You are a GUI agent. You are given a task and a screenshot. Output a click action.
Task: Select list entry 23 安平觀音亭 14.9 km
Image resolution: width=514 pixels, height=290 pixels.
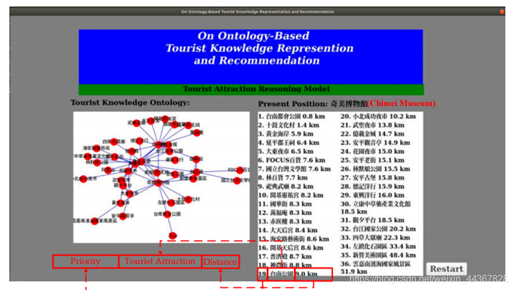(375, 143)
